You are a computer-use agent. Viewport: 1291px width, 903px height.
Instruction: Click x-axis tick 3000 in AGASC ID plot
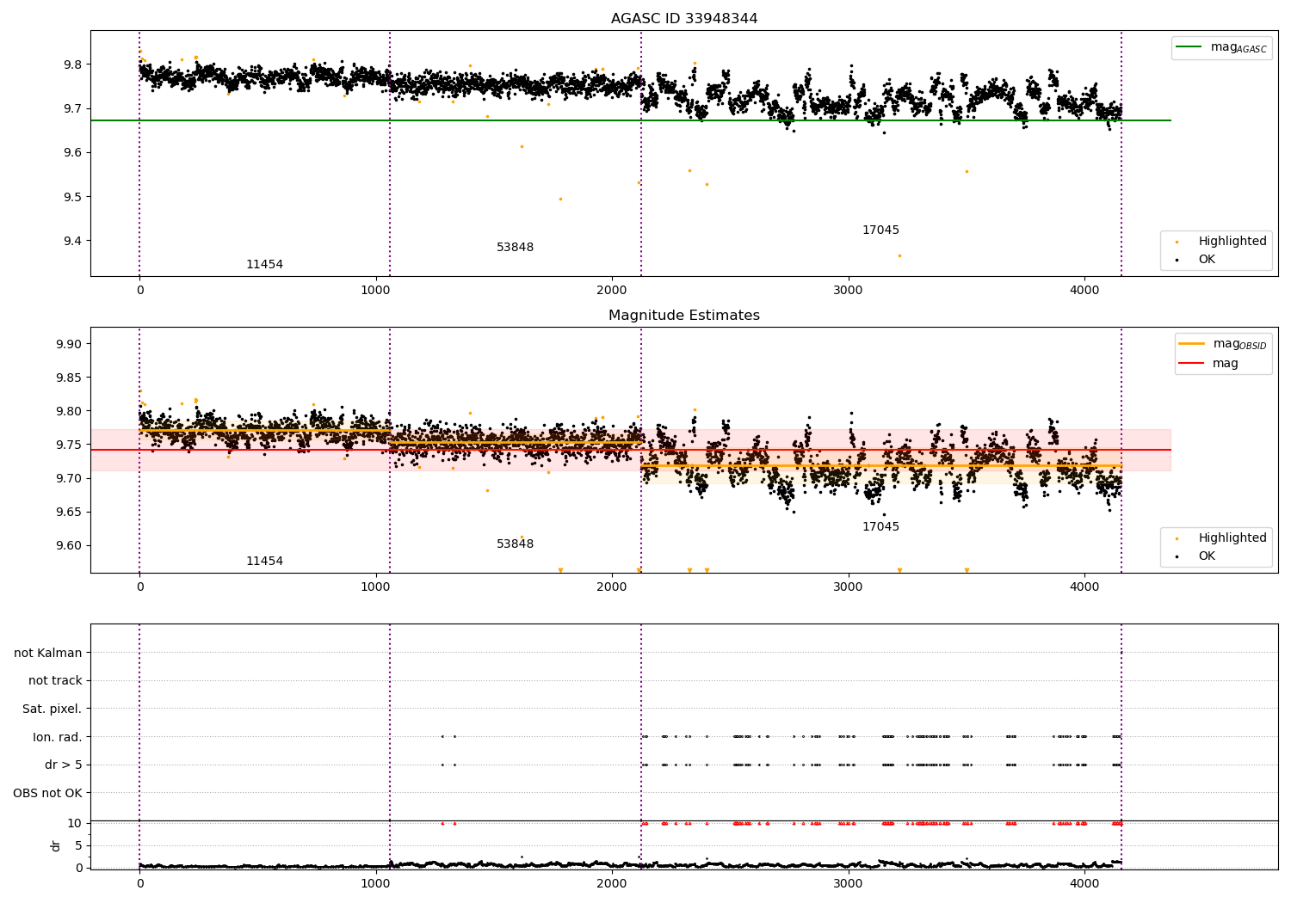pos(849,291)
